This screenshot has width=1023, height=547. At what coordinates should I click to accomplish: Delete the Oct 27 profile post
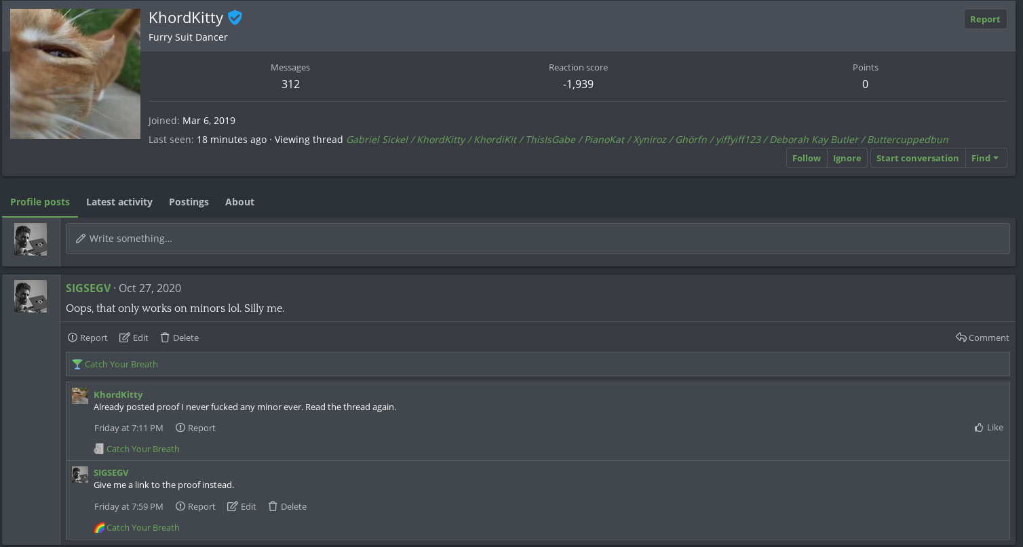point(179,338)
